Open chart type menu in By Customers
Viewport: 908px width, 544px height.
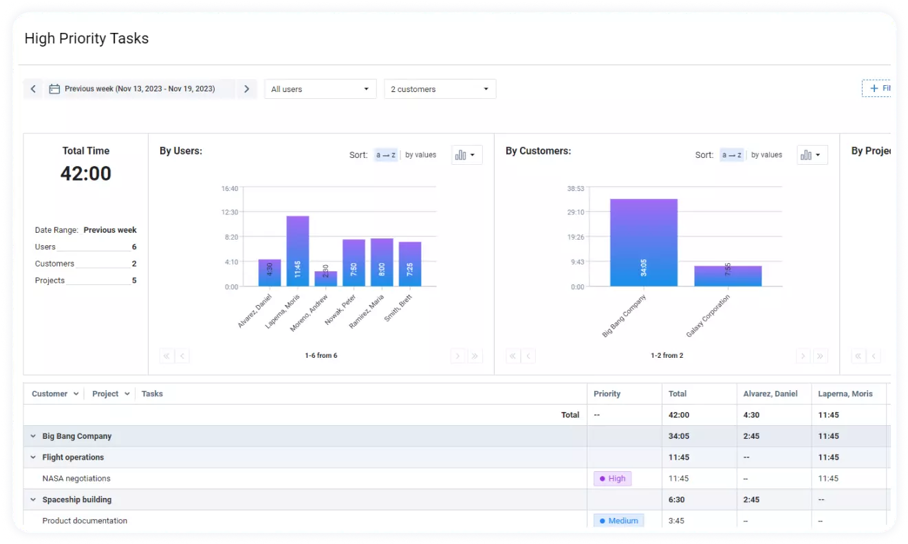pos(812,155)
